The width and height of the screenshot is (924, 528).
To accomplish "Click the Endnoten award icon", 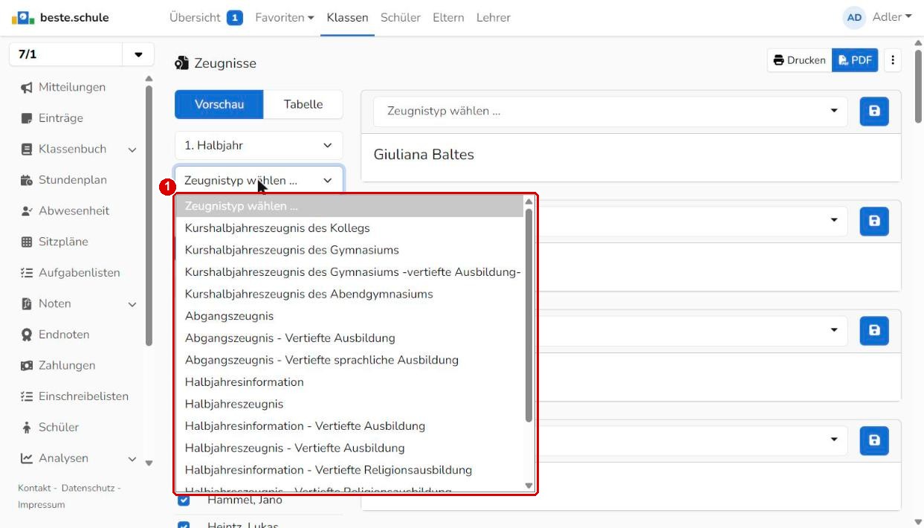I will point(27,335).
